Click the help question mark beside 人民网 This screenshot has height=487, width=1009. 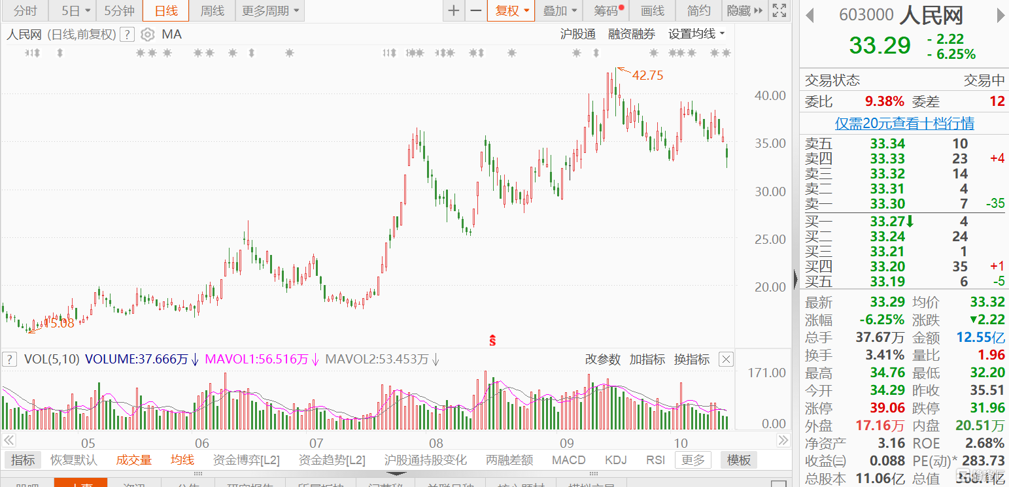[128, 34]
